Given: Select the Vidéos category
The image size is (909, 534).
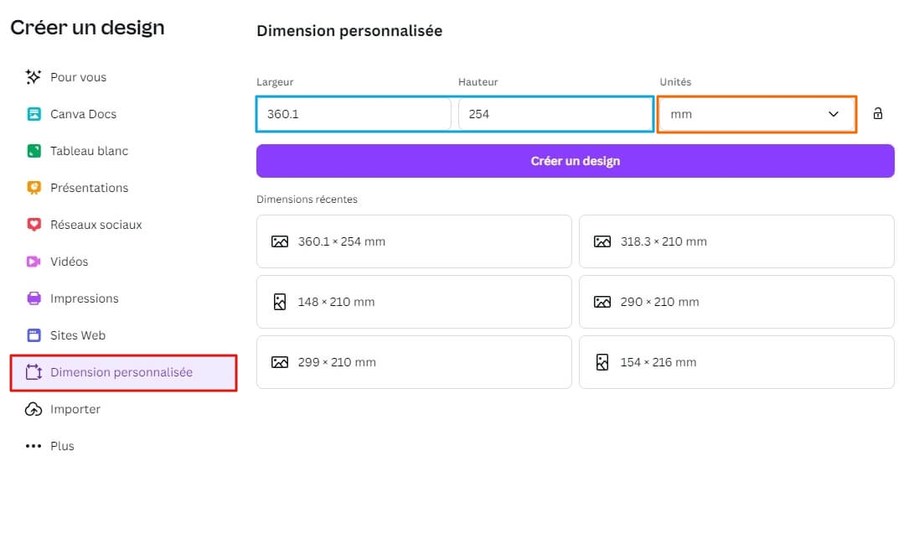Looking at the screenshot, I should click(123, 262).
